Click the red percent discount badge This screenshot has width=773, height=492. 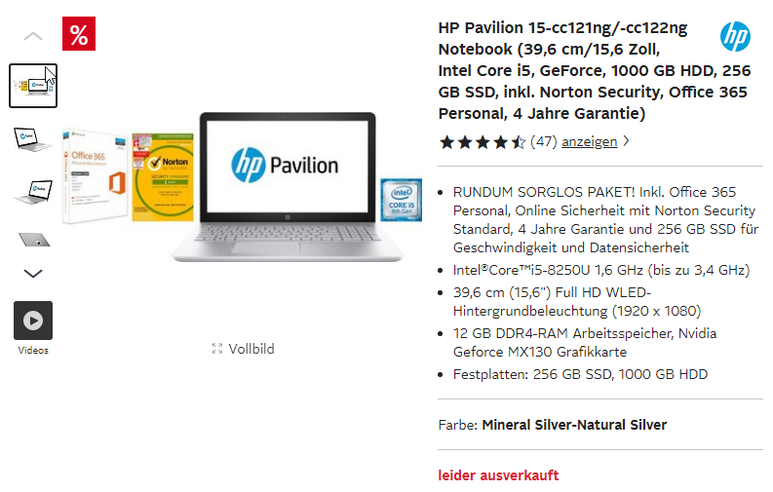79,34
